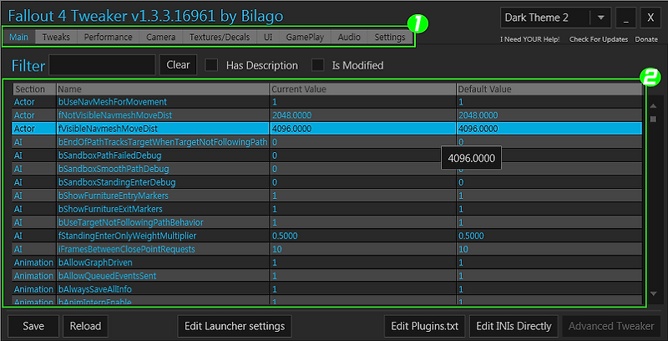Image resolution: width=668 pixels, height=341 pixels.
Task: Open the Dark Theme 2 dropdown arrow
Action: pyautogui.click(x=600, y=18)
